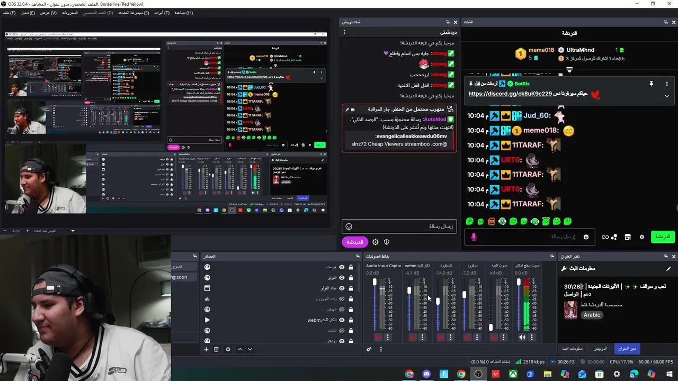This screenshot has width=678, height=381.
Task: Switch to the معلومات البث tab
Action: pyautogui.click(x=573, y=348)
